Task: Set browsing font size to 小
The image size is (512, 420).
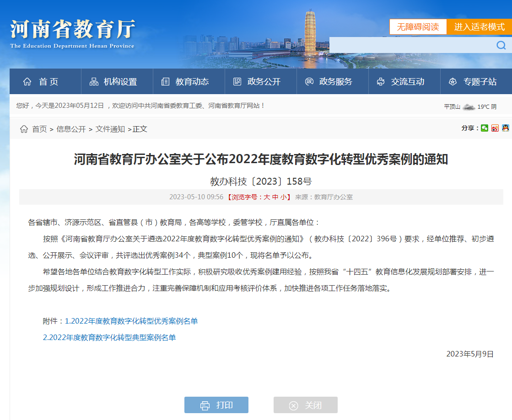Action: (283, 197)
